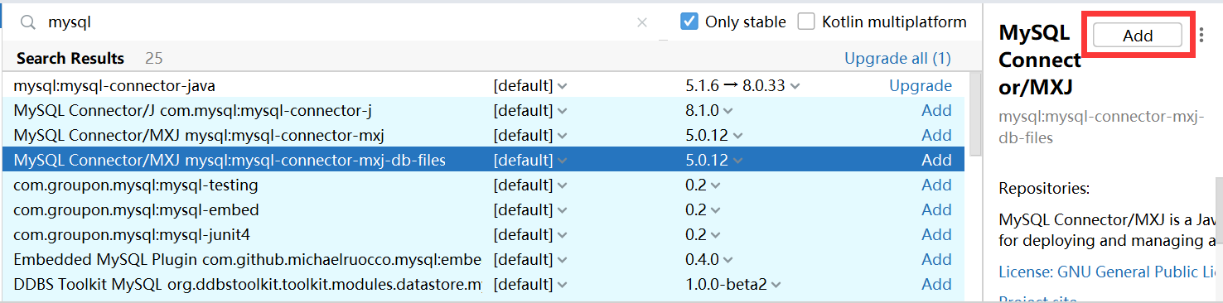Open scope dropdown for mysql-testing row
1223x303 pixels.
[530, 185]
